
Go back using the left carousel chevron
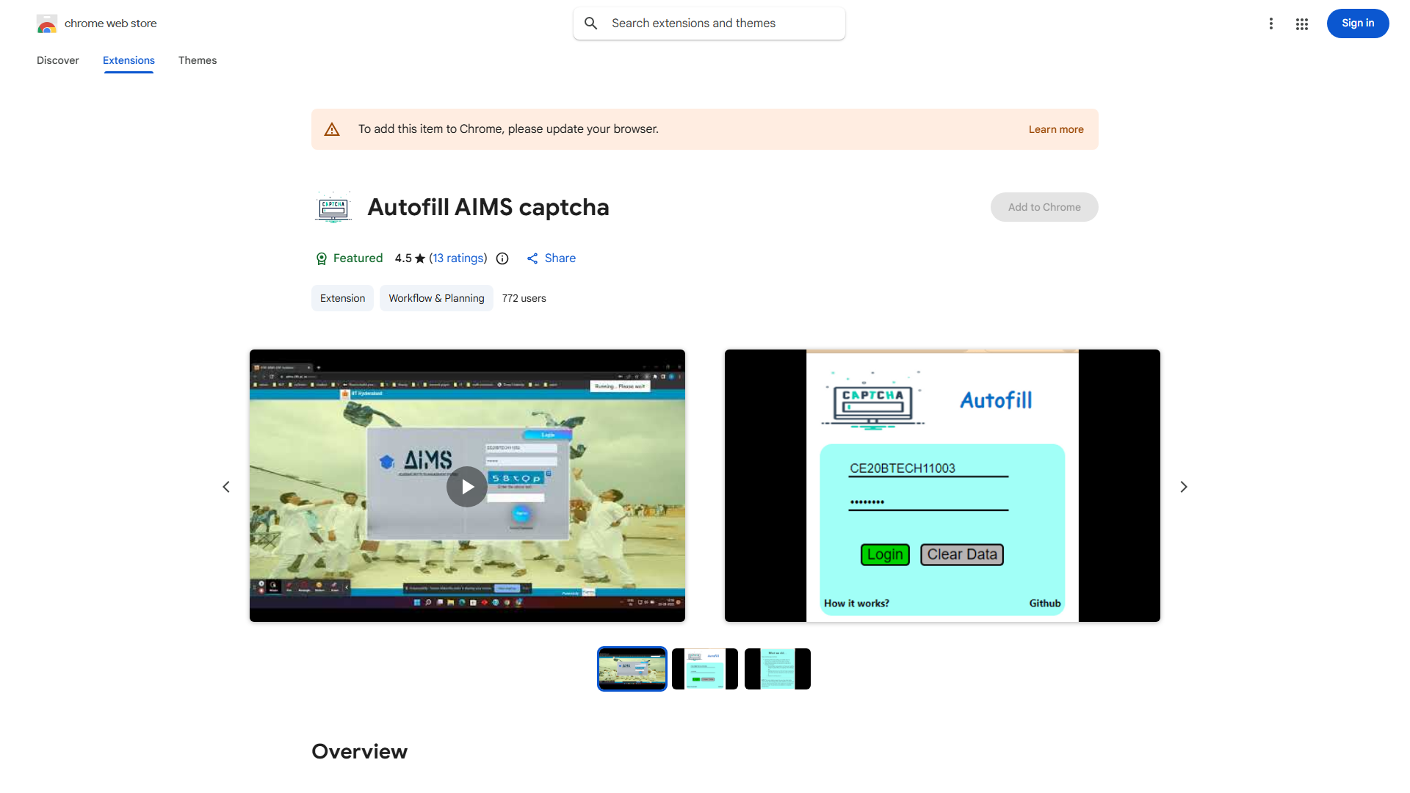(226, 486)
